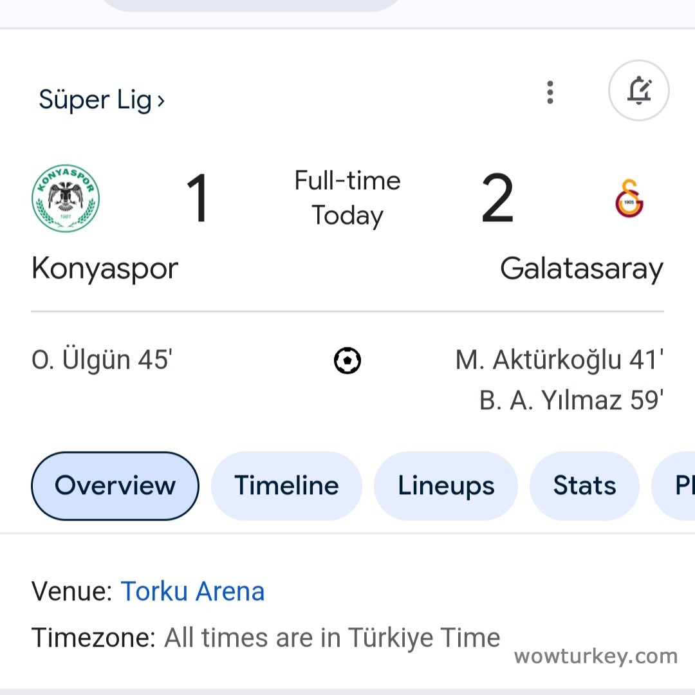This screenshot has height=695, width=695.
Task: View the Stats tab
Action: (x=584, y=485)
